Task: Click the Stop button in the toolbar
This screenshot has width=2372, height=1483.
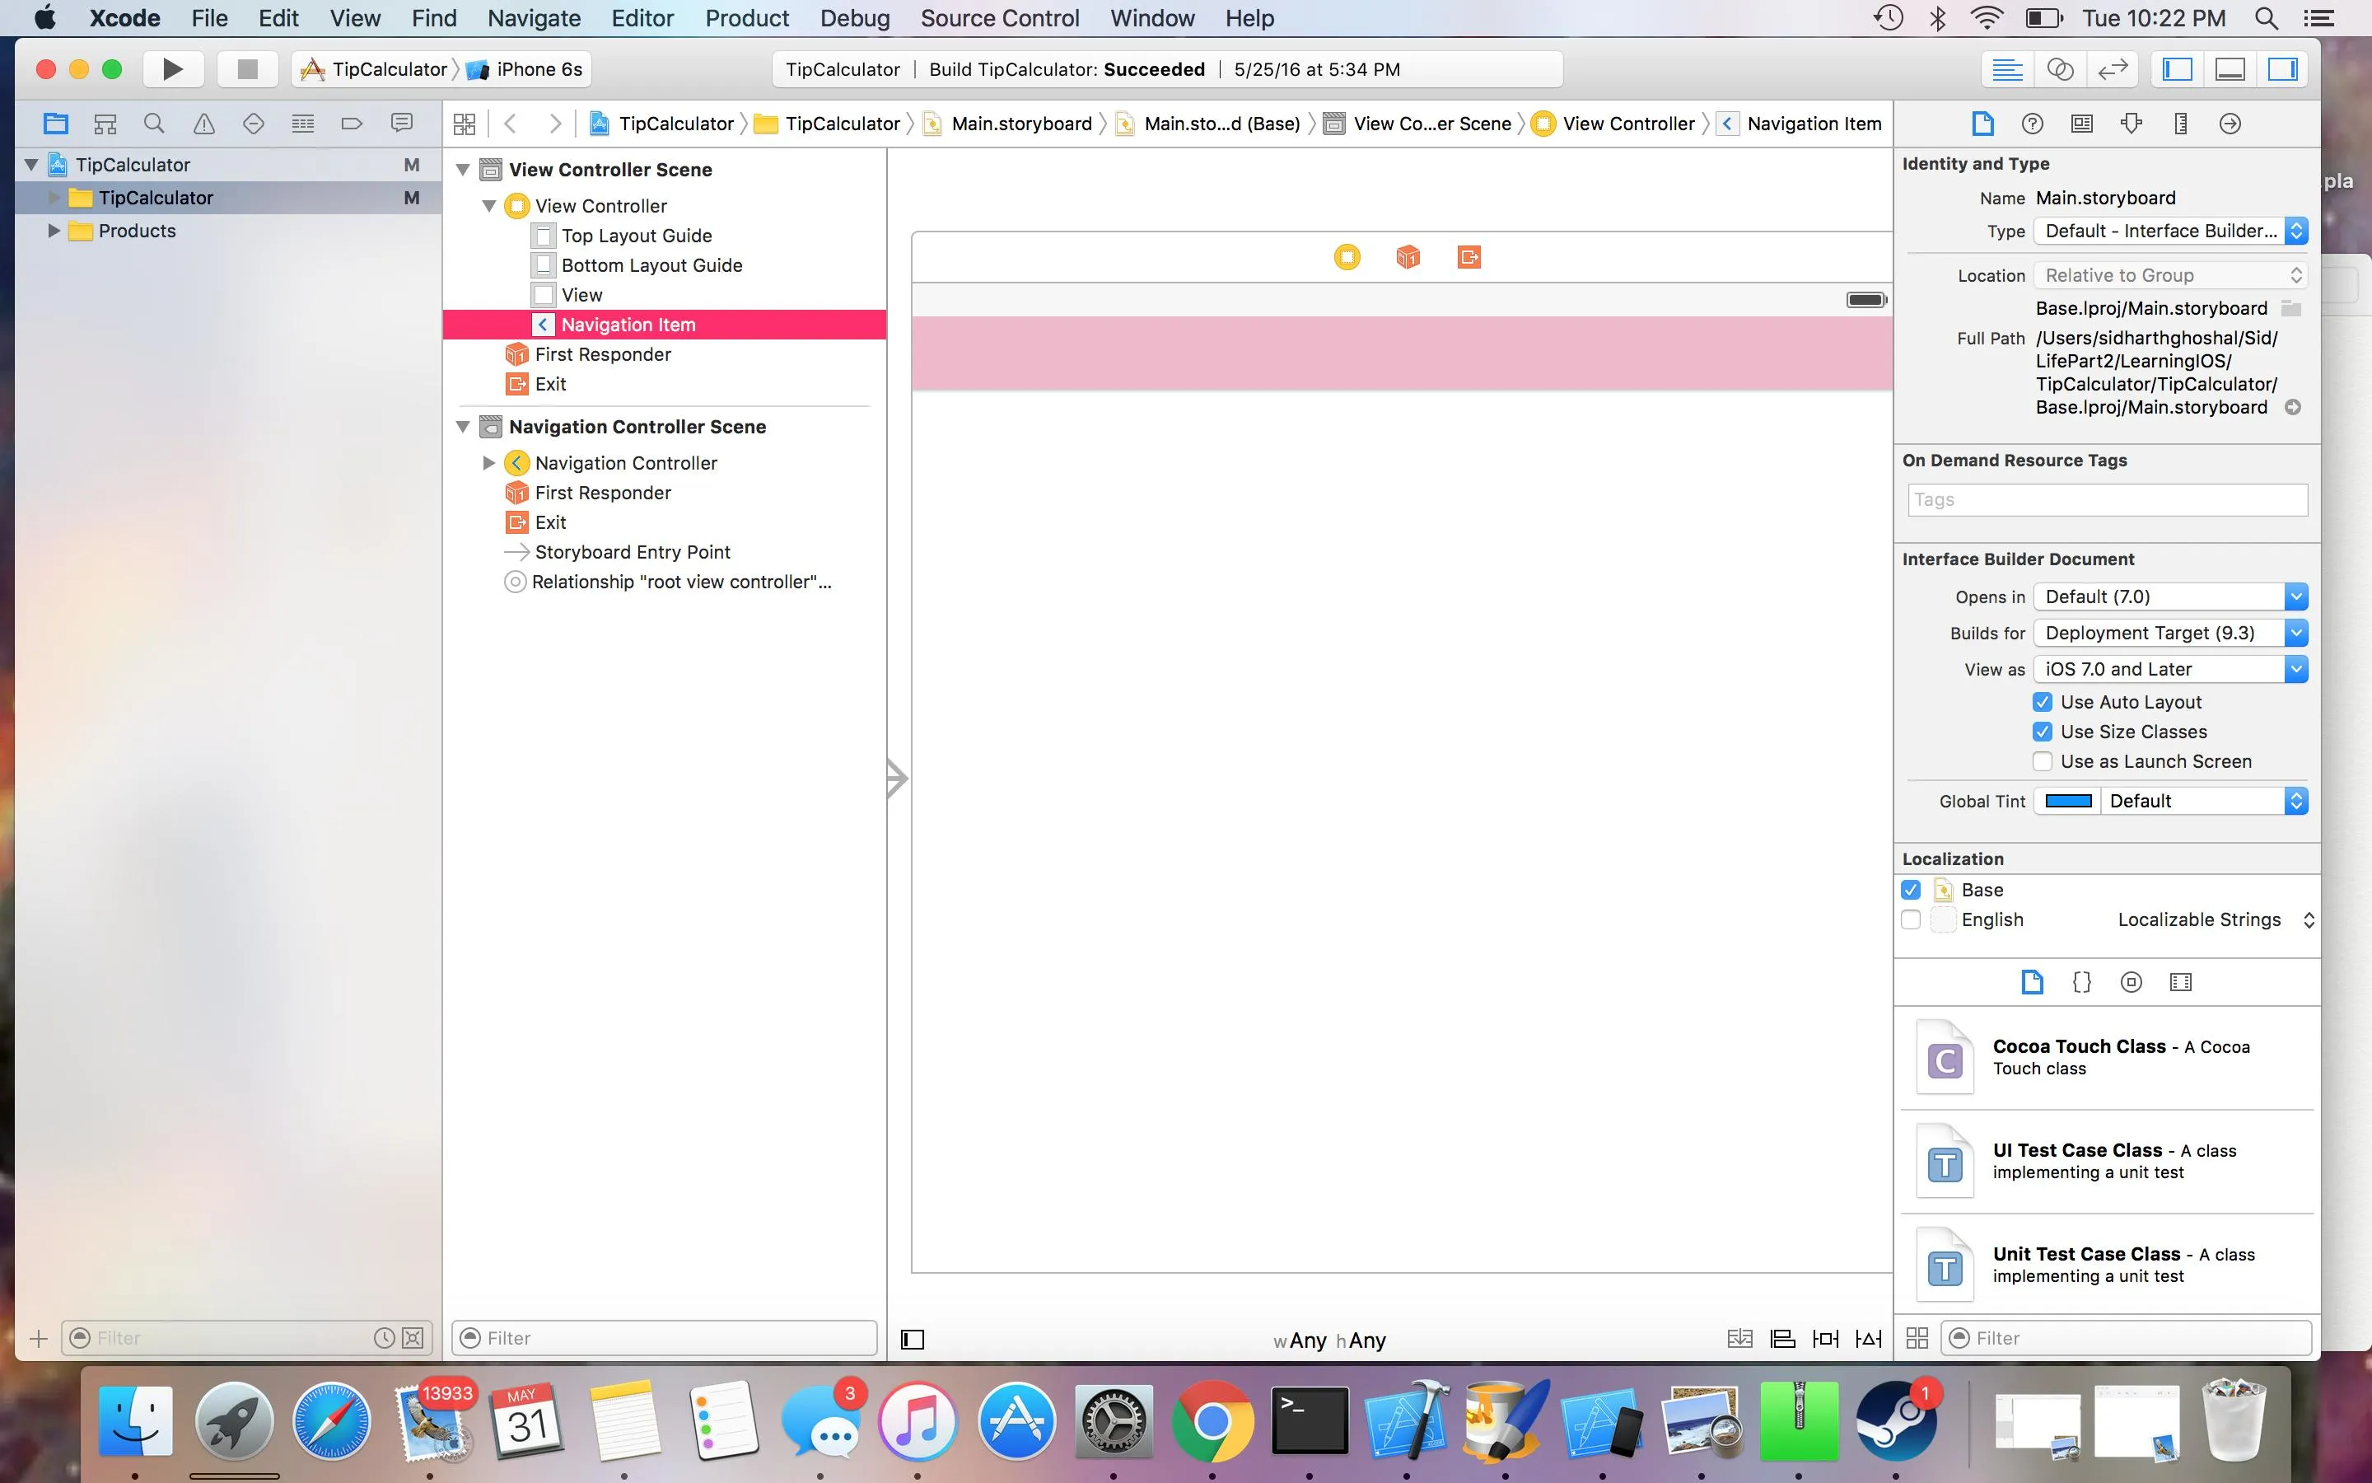Action: [247, 68]
